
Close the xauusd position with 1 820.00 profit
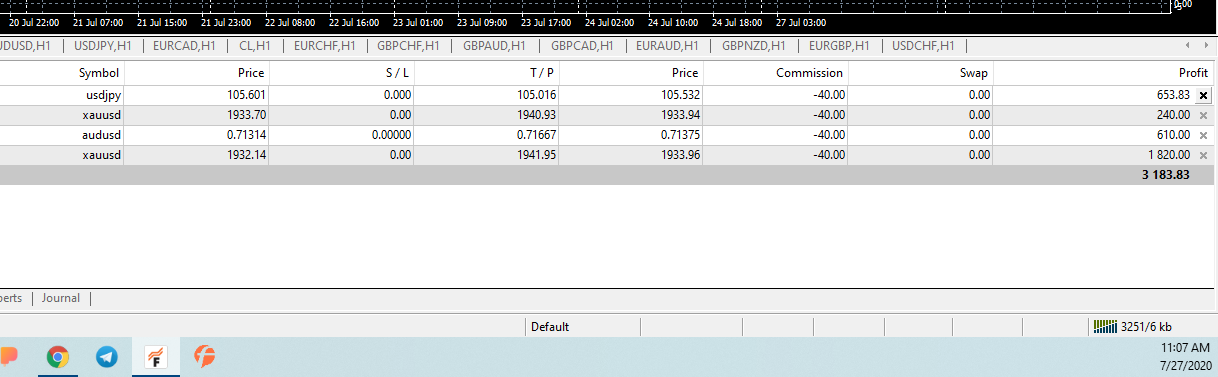pos(1203,155)
